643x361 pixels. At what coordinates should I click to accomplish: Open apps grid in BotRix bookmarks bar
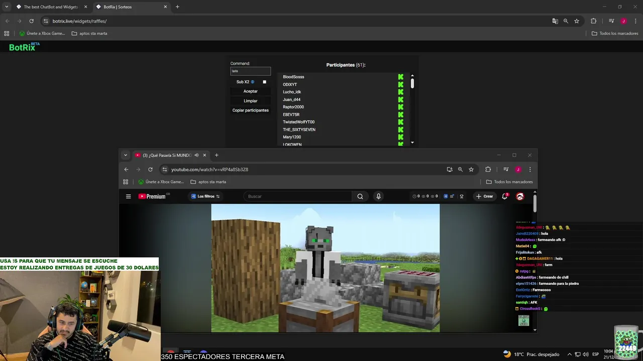tap(7, 34)
